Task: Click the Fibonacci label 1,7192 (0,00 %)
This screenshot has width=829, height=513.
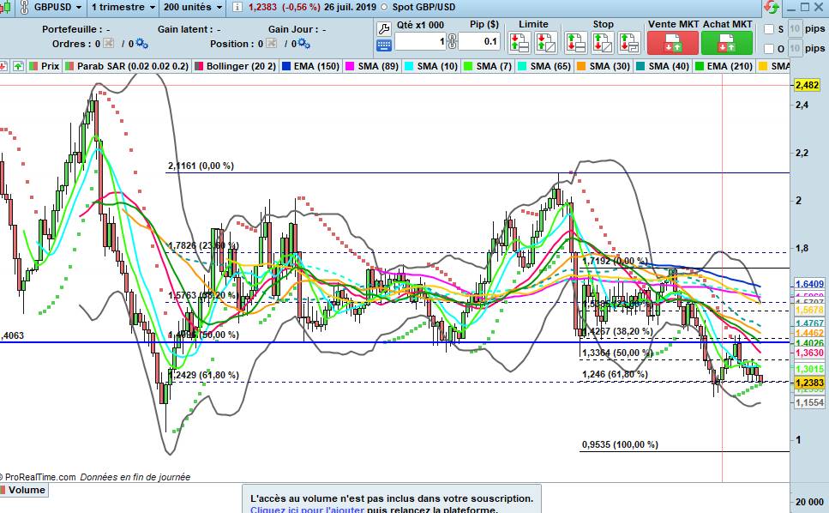Action: (615, 262)
